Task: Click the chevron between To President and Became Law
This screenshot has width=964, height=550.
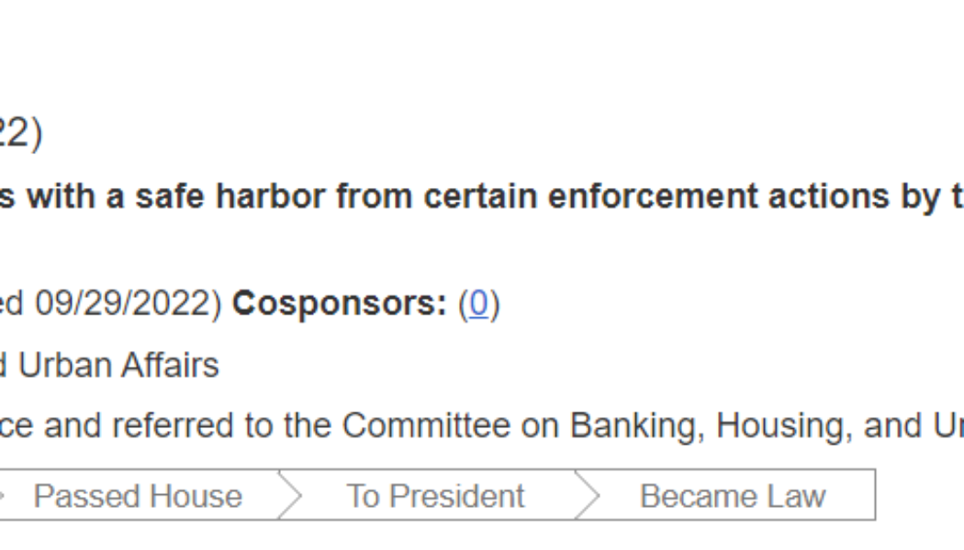Action: [x=587, y=496]
